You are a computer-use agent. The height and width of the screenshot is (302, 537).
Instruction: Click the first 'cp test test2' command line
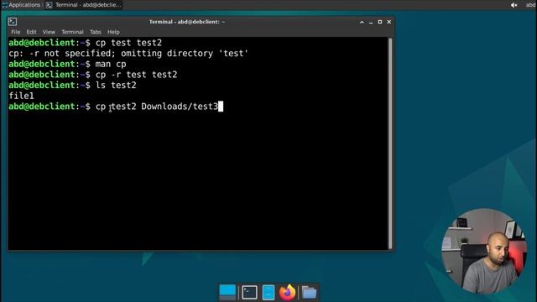click(86, 43)
